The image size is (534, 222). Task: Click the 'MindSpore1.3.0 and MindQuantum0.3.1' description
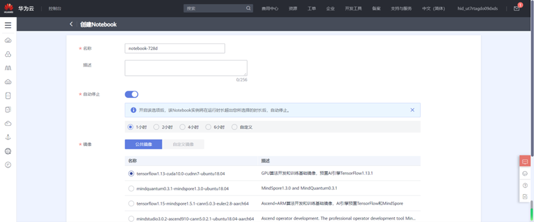click(299, 188)
